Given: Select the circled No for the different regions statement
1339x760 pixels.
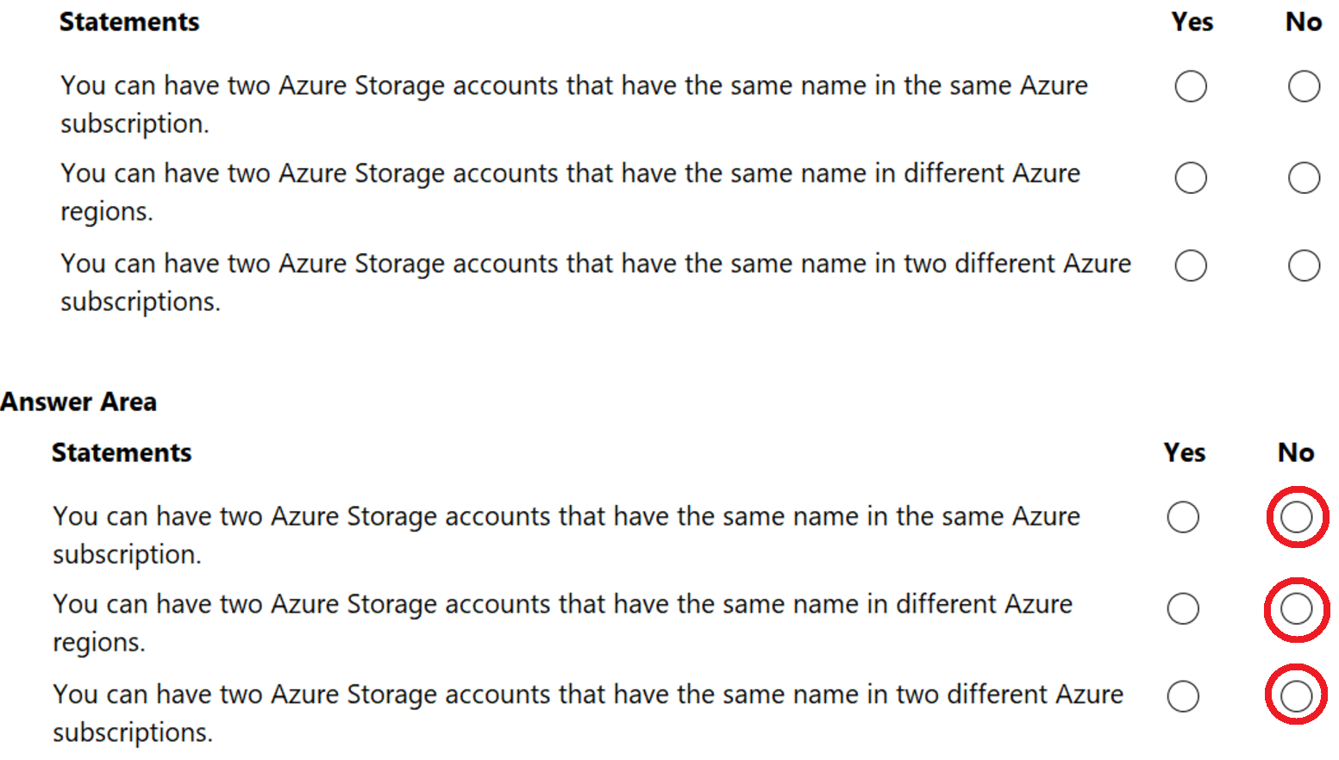Looking at the screenshot, I should click(x=1297, y=608).
